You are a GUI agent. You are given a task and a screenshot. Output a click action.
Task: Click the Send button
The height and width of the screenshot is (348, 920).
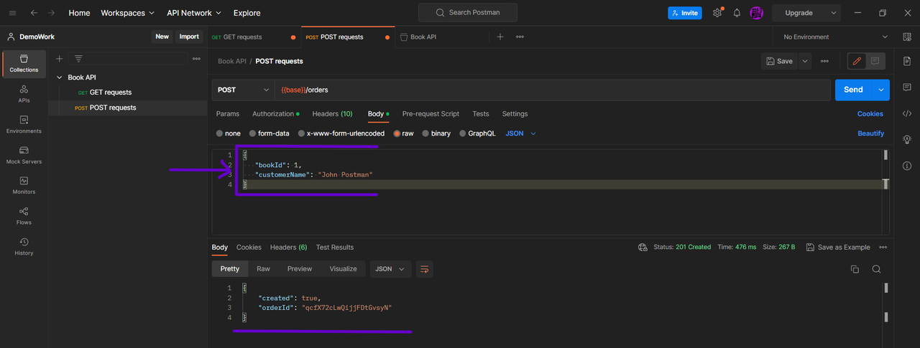[853, 90]
